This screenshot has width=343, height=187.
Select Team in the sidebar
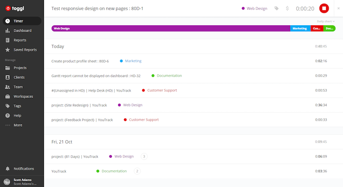(18, 87)
